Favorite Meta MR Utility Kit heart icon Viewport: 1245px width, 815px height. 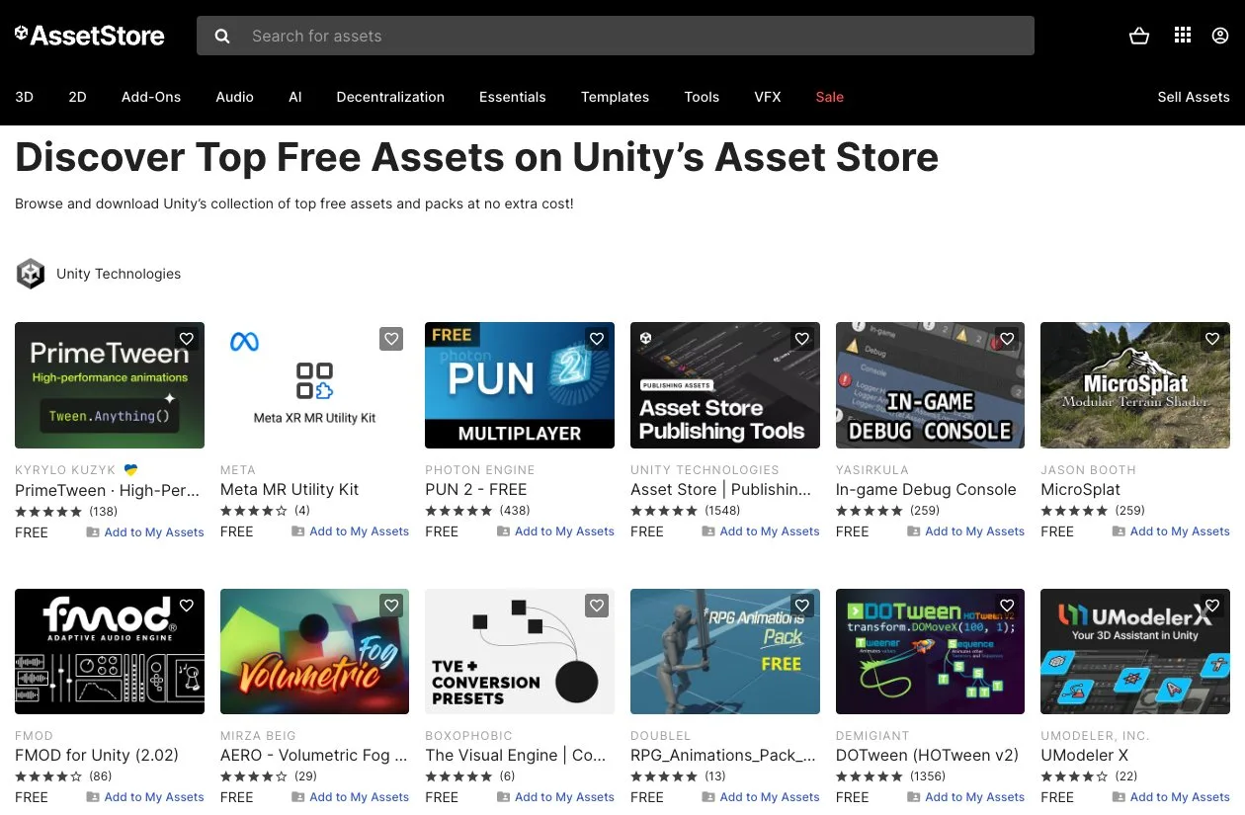point(391,339)
